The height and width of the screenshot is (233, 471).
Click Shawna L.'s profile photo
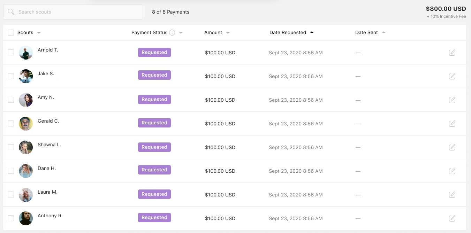(x=26, y=147)
